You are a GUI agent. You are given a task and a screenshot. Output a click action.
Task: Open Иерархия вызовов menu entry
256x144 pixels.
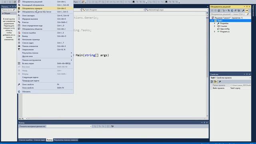45,19
